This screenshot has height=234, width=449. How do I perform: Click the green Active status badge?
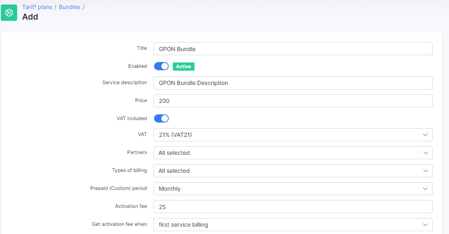pyautogui.click(x=183, y=67)
